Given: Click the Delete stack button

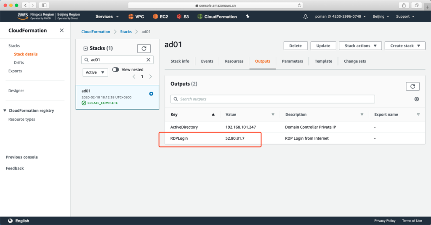Looking at the screenshot, I should 295,45.
